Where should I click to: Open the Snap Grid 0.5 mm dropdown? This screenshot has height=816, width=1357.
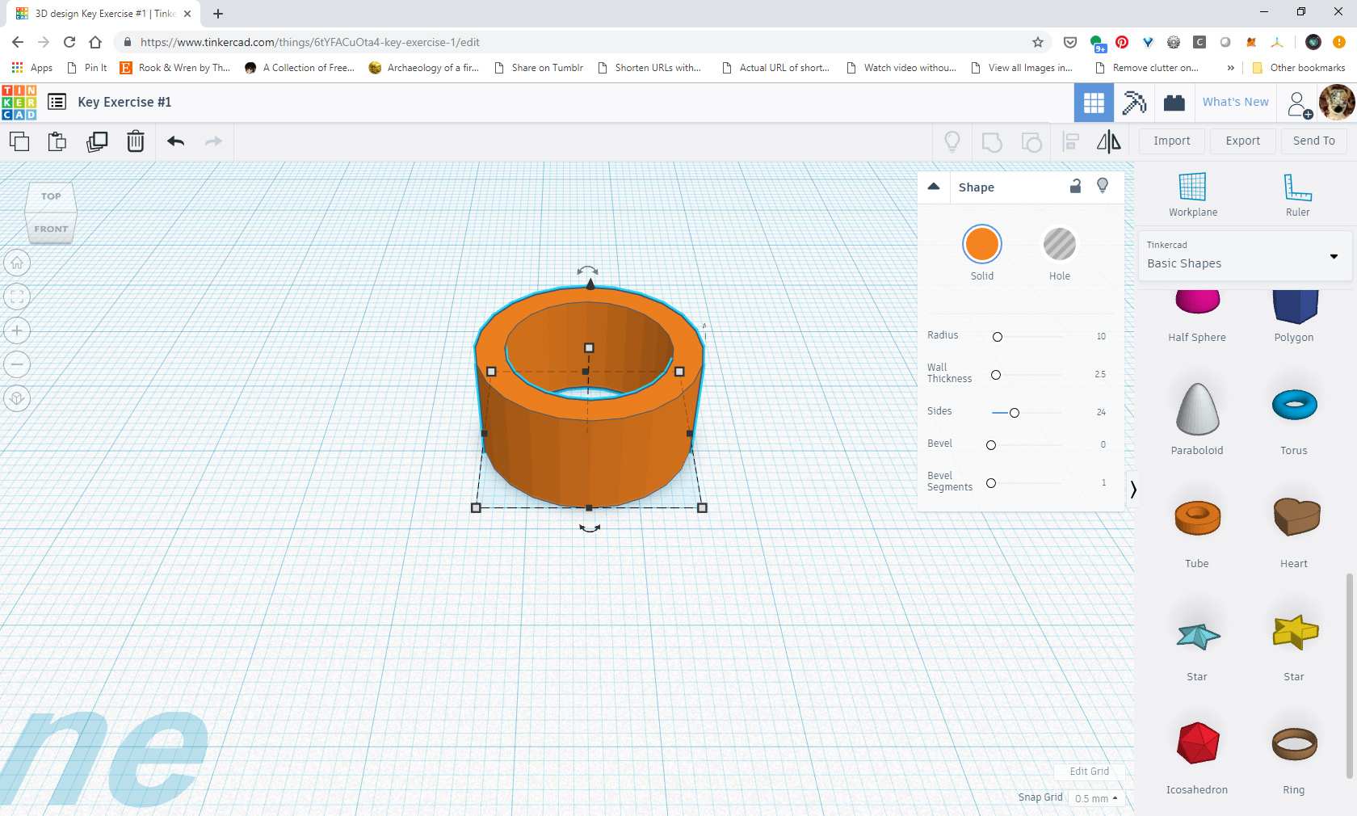click(x=1096, y=798)
